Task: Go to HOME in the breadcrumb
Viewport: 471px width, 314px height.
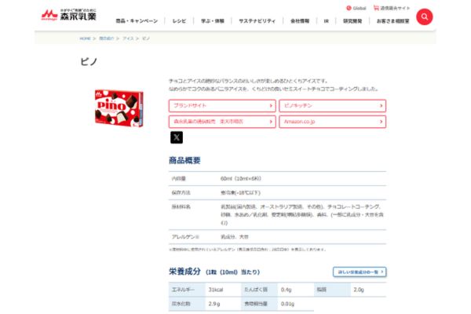Action: click(85, 38)
